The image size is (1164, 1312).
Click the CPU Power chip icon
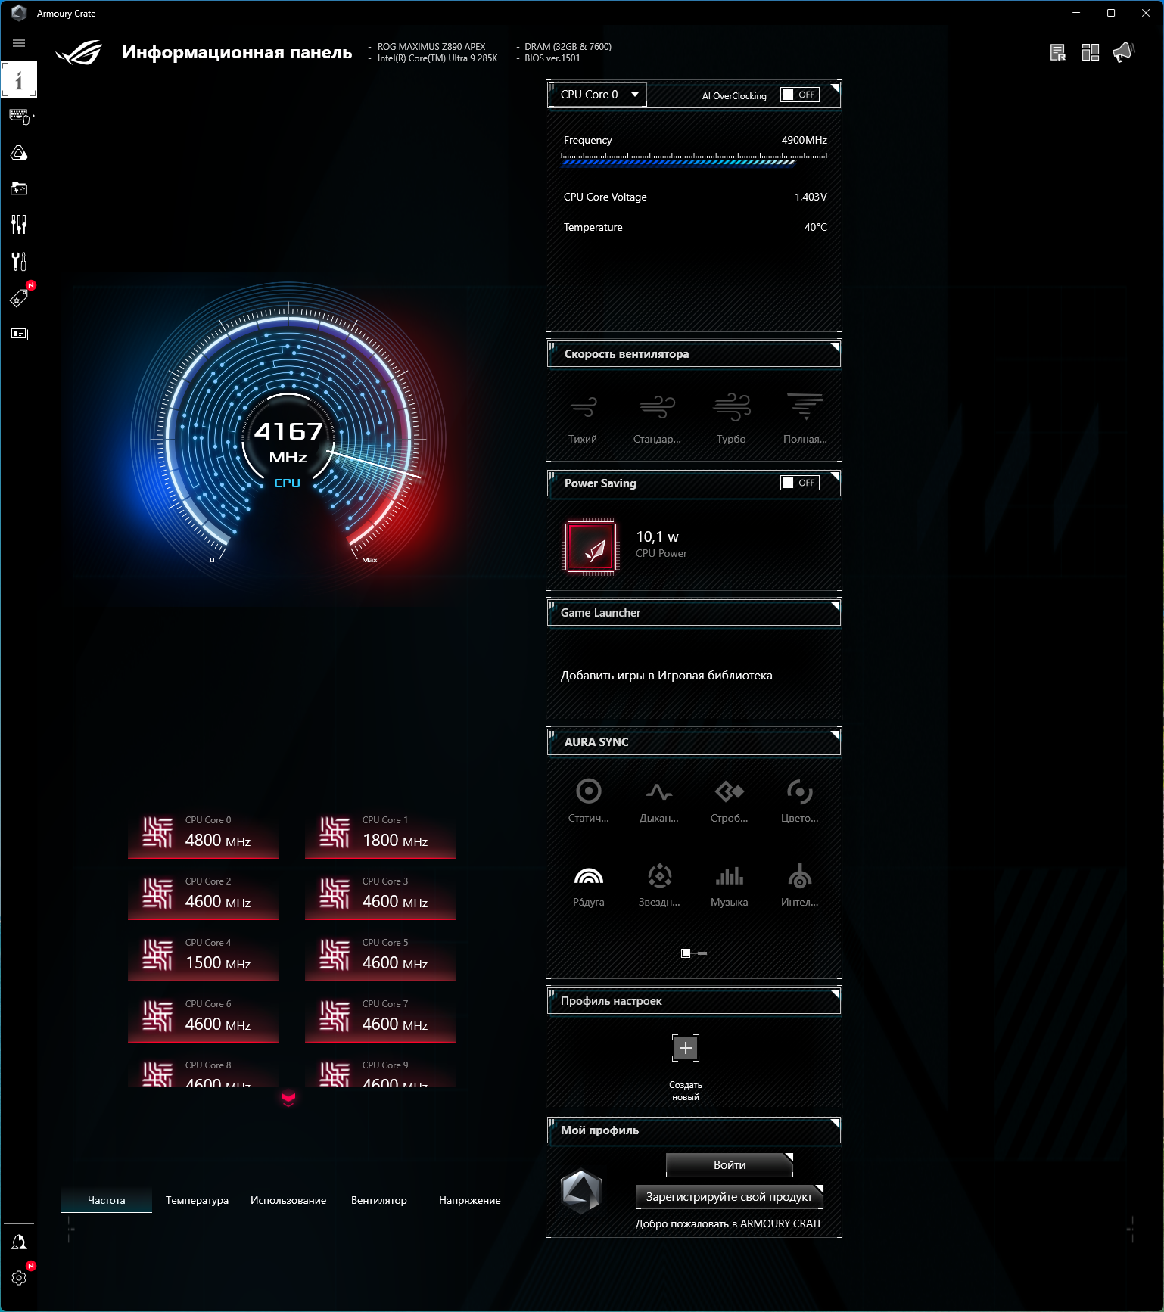click(x=591, y=546)
